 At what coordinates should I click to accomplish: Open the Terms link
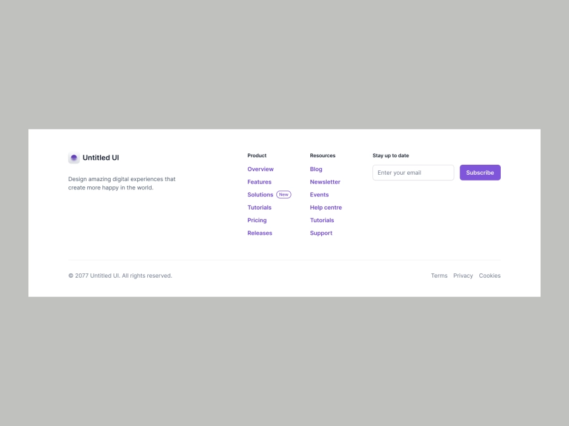[439, 276]
